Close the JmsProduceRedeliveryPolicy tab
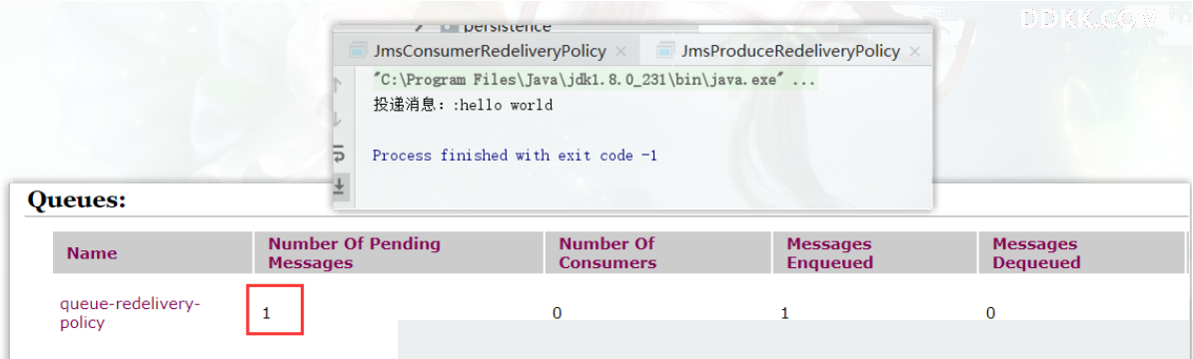 pyautogui.click(x=915, y=53)
